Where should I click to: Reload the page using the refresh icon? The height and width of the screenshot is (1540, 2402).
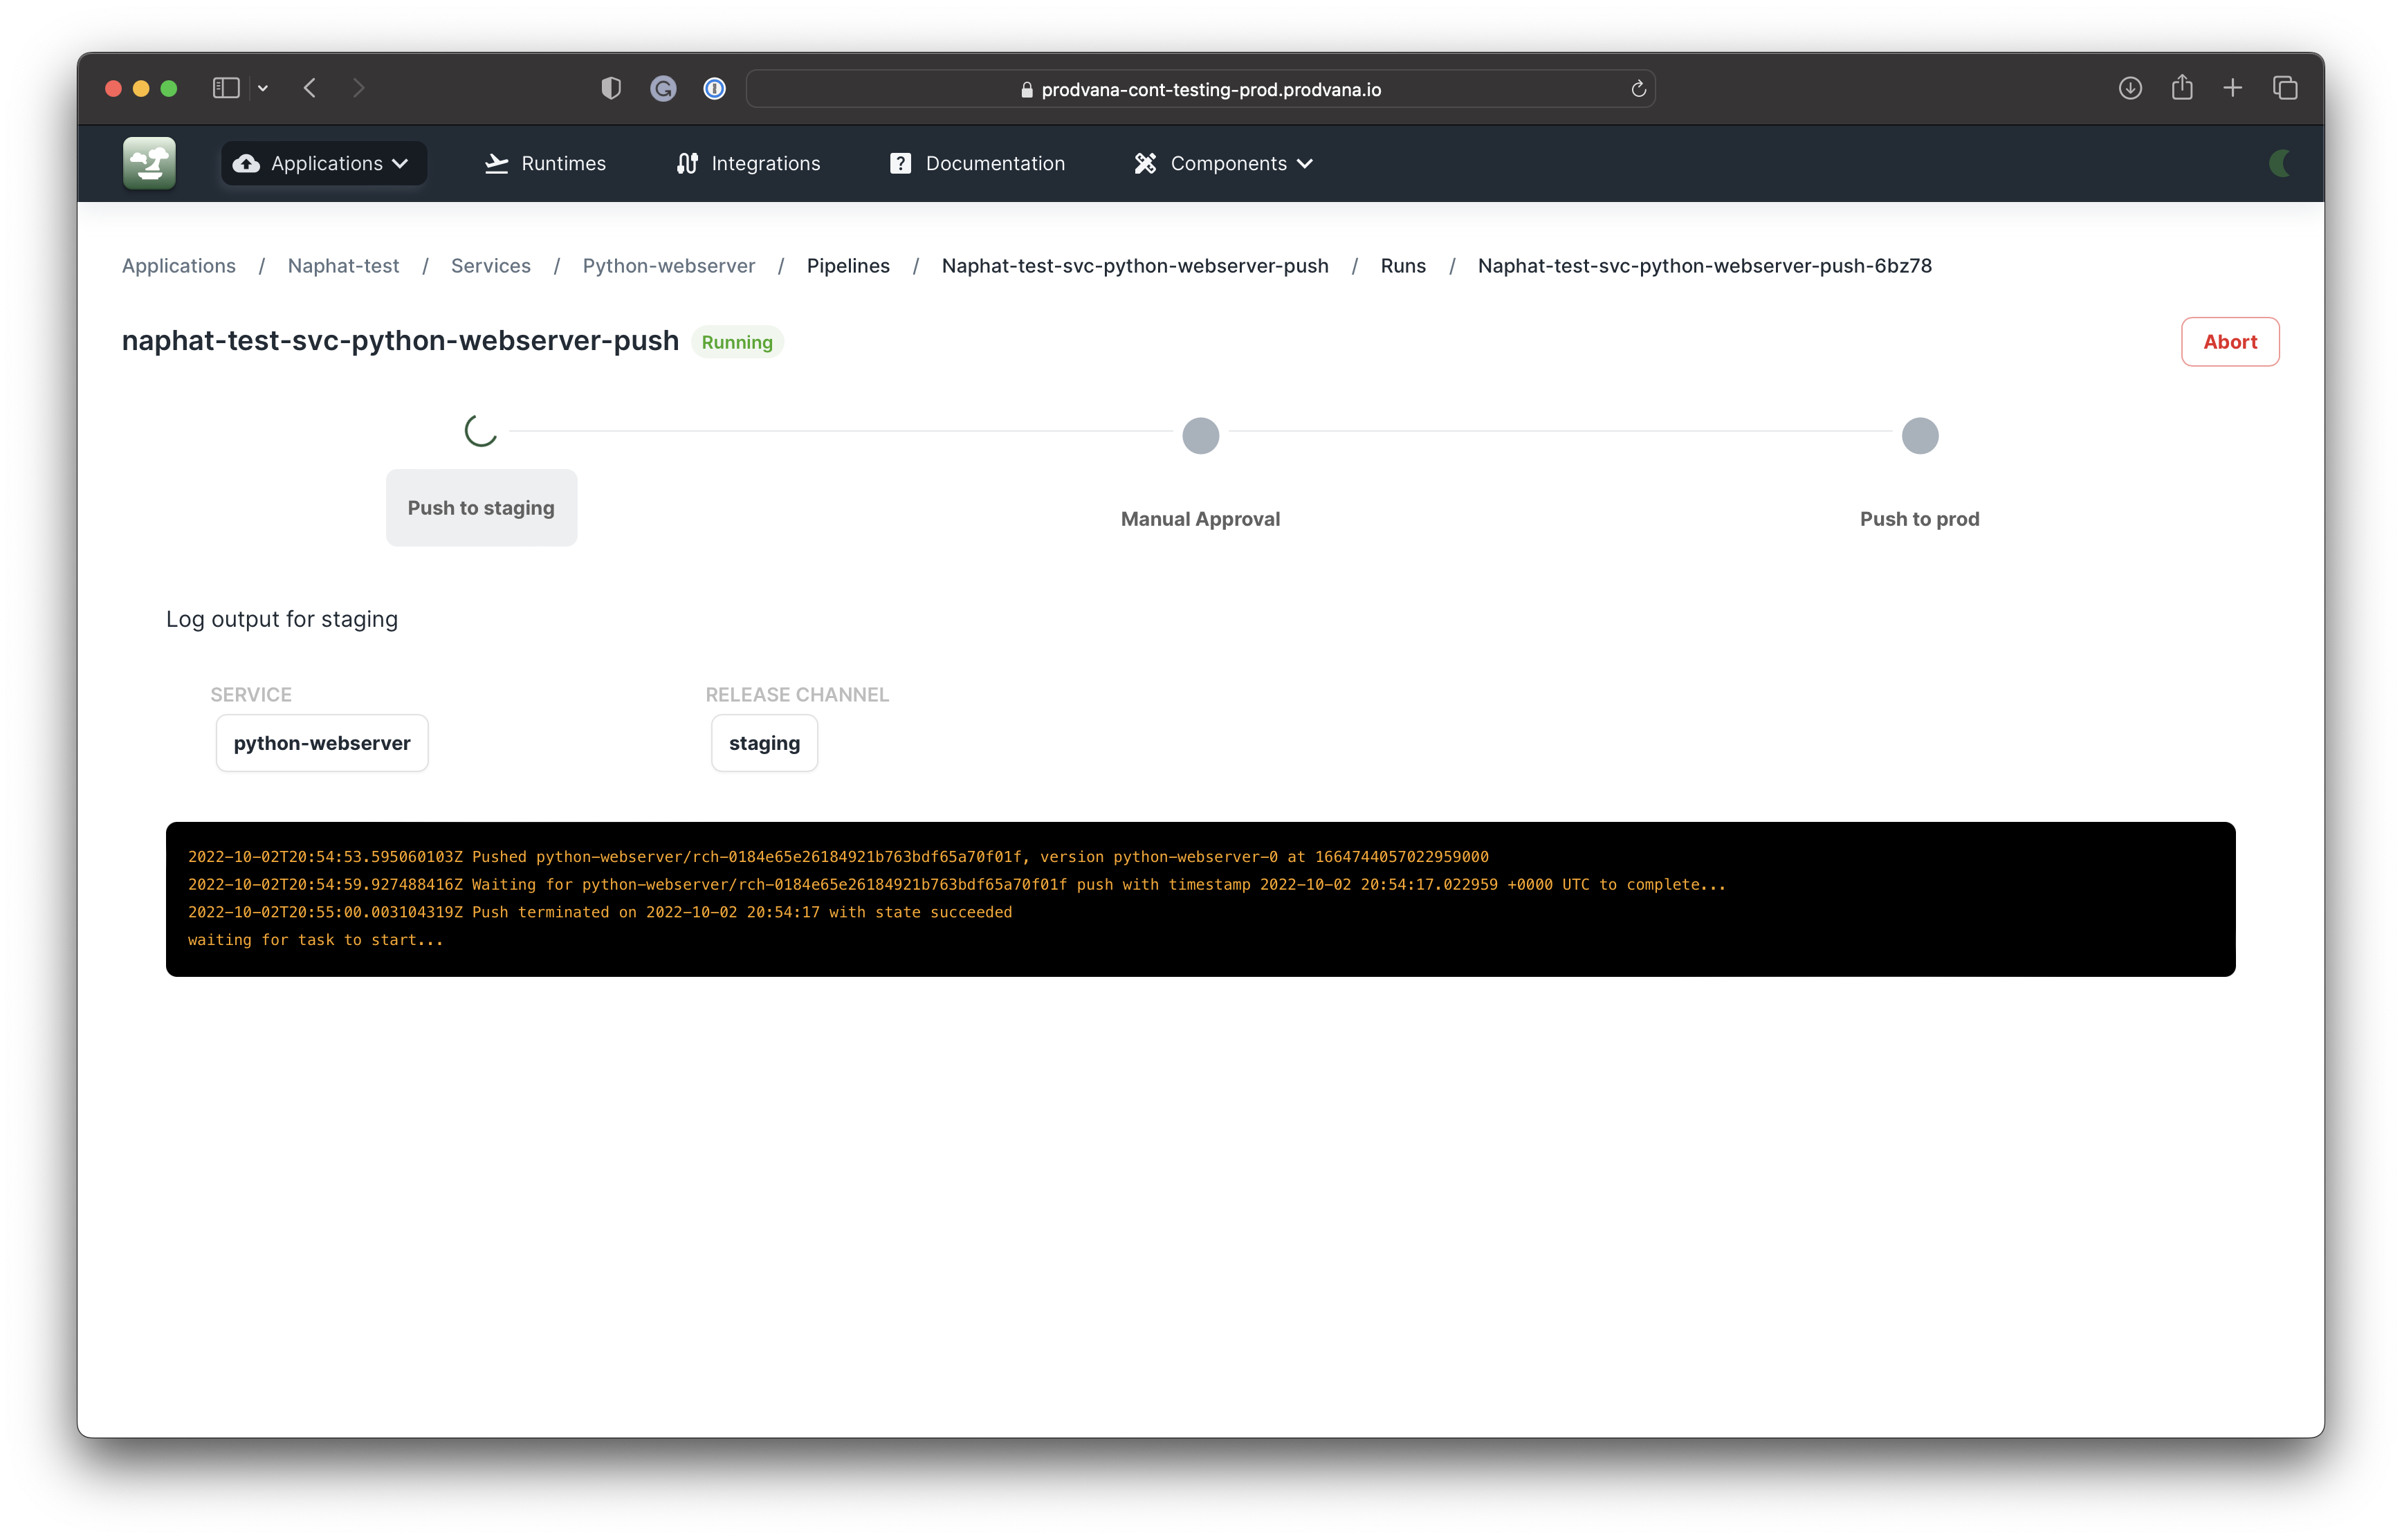tap(1638, 89)
